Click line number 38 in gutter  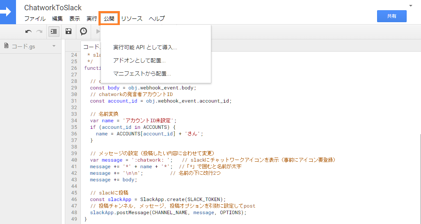pos(74,147)
